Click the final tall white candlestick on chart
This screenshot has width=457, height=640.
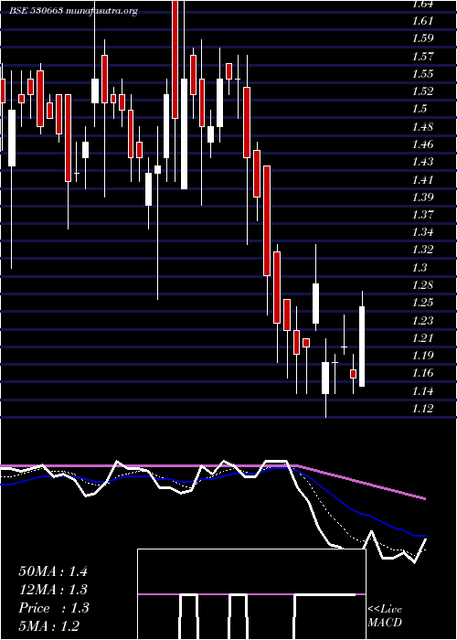[x=362, y=347]
